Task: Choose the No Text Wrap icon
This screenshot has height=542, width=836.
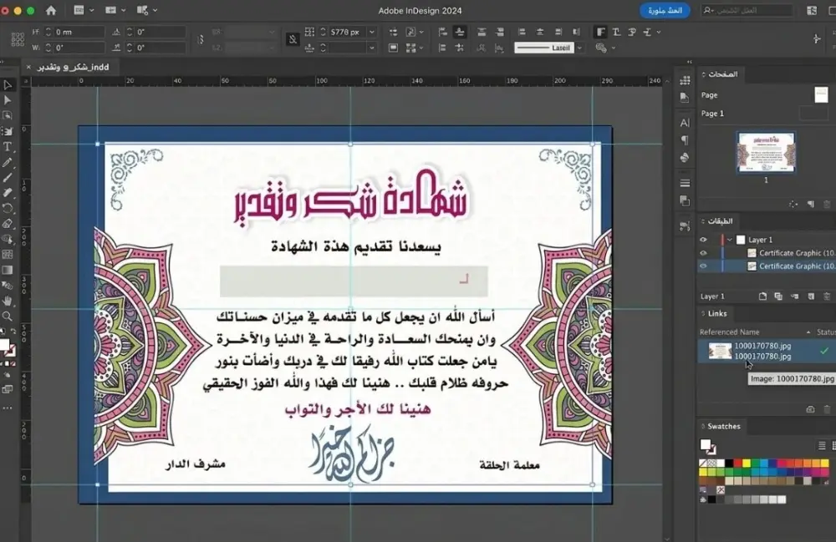Action: point(600,32)
